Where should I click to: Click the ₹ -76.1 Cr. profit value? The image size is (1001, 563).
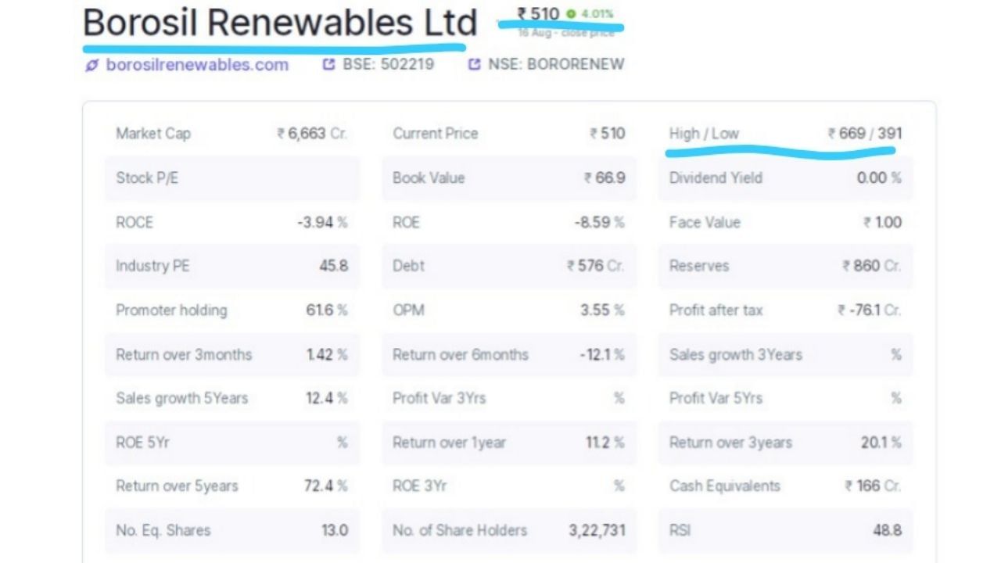click(x=870, y=311)
